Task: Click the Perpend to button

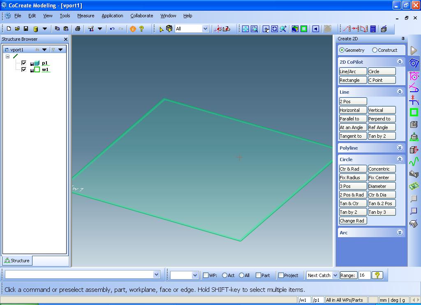Action: coord(382,119)
